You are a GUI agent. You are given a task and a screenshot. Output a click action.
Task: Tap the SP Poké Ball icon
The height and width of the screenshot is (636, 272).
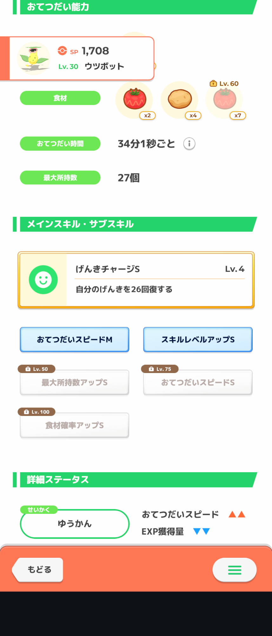pos(62,51)
